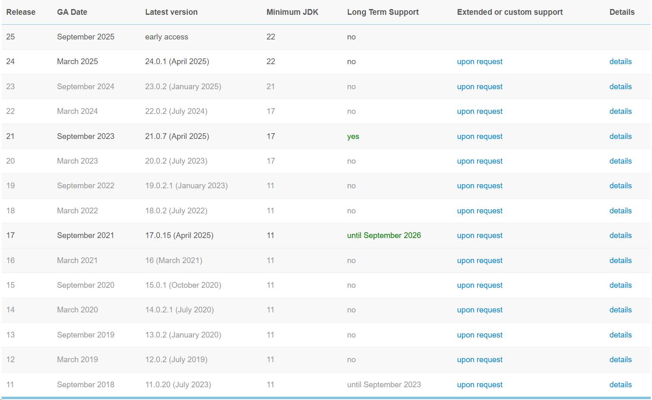Open details for release 11
Screen dimensions: 652x400
pos(620,385)
